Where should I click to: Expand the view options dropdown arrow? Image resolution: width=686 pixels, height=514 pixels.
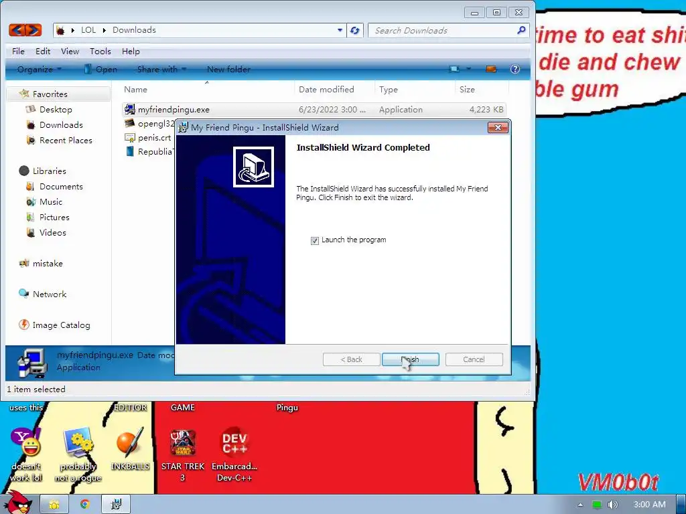coord(468,69)
